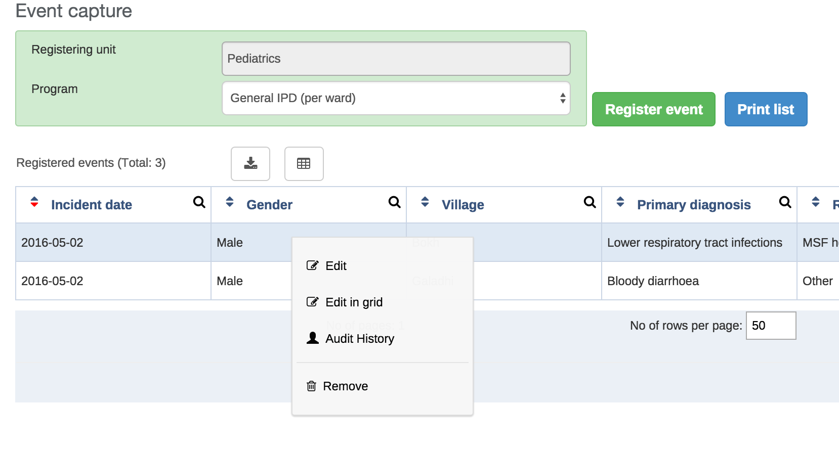Viewport: 839px width, 450px height.
Task: Click the sort arrows beside Incident date
Action: click(34, 202)
